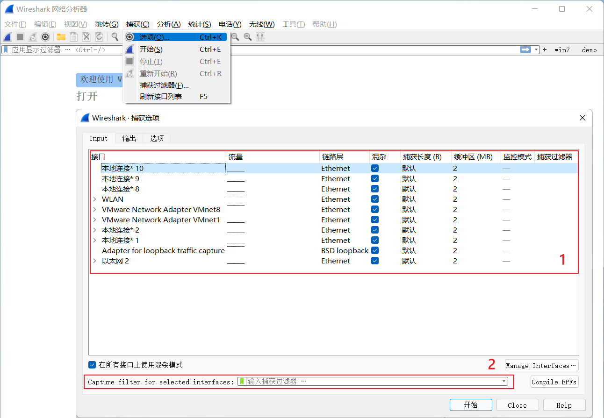Apply the demo filter button
The width and height of the screenshot is (604, 418).
(589, 50)
